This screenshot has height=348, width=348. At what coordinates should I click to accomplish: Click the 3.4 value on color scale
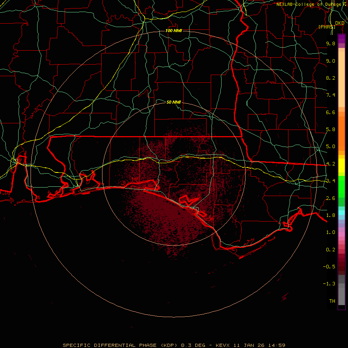pyautogui.click(x=331, y=181)
